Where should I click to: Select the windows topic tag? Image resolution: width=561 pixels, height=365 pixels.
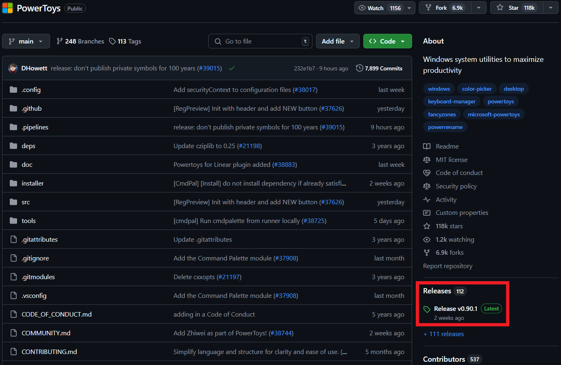tap(439, 89)
